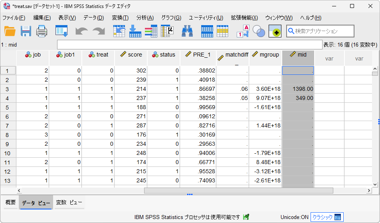
Task: Select the status column header
Action: coord(164,58)
